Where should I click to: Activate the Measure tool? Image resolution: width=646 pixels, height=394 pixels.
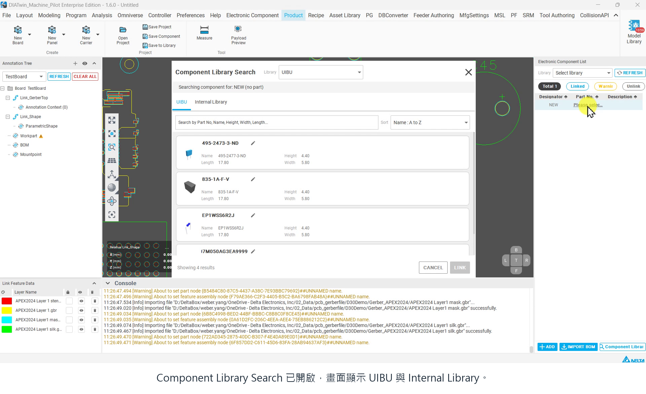[204, 33]
